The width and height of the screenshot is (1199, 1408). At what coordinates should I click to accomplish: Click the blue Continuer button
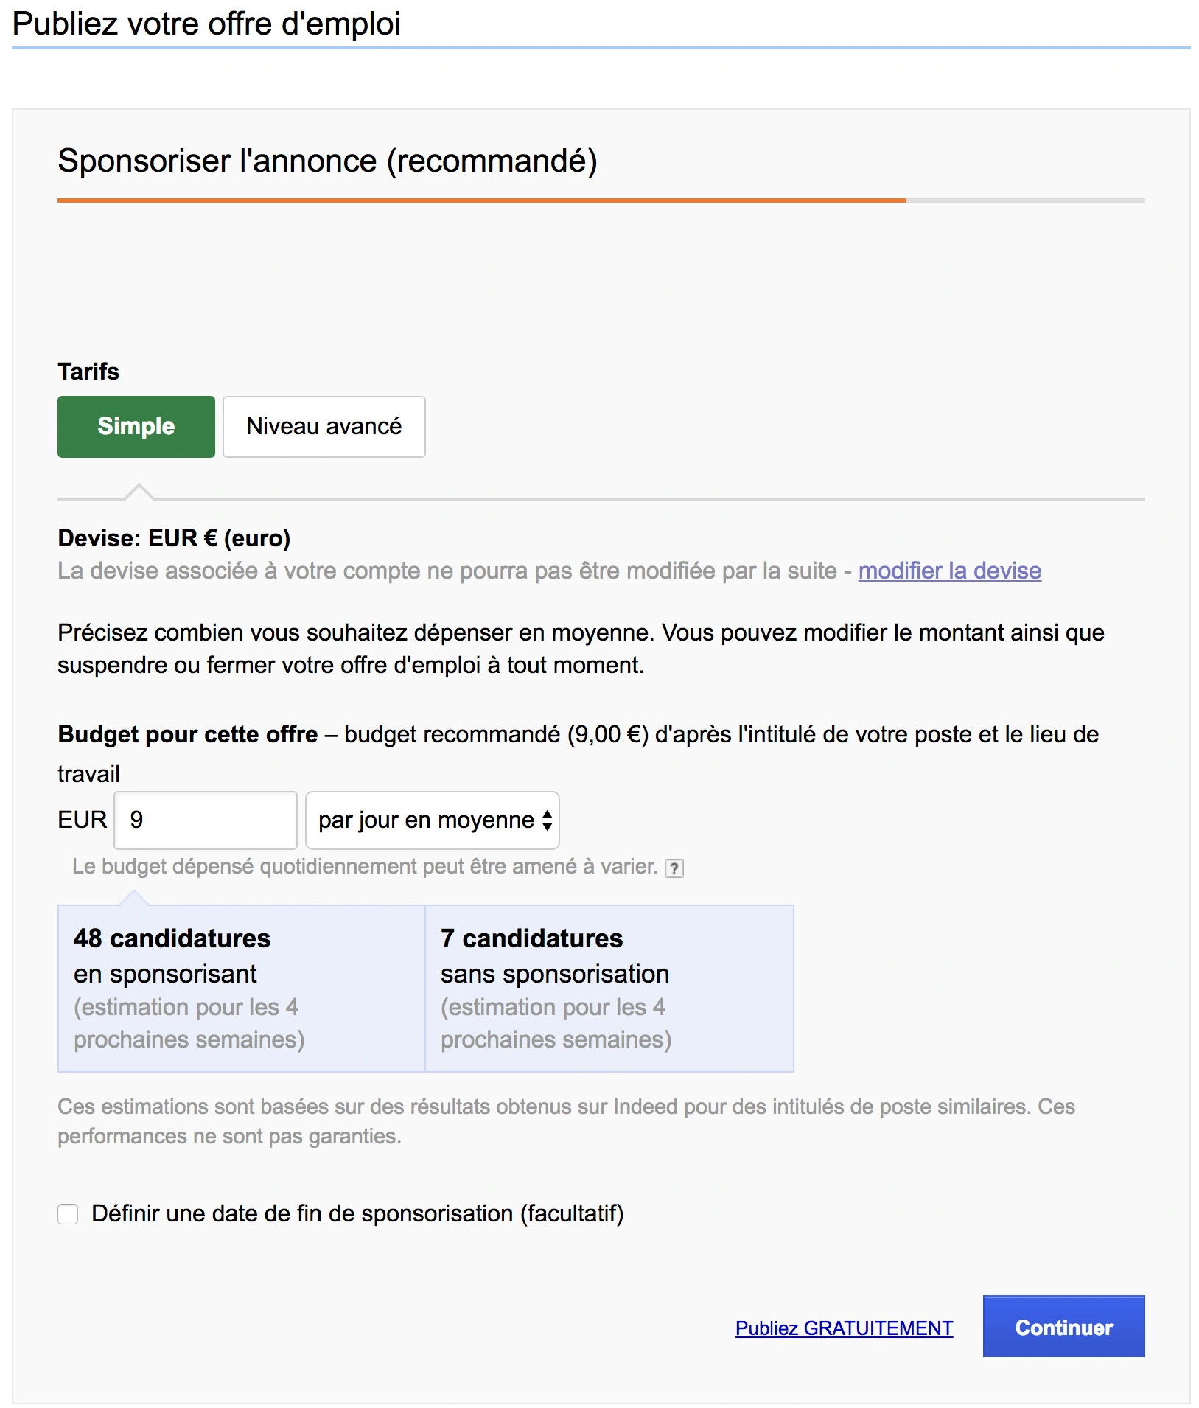point(1063,1326)
